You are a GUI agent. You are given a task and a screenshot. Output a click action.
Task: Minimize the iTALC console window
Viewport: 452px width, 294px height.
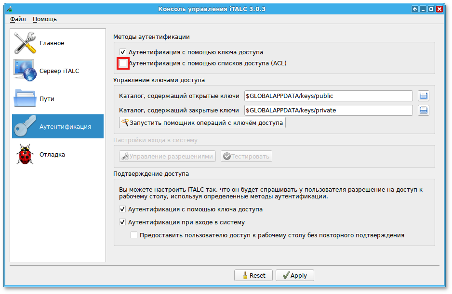(x=423, y=9)
